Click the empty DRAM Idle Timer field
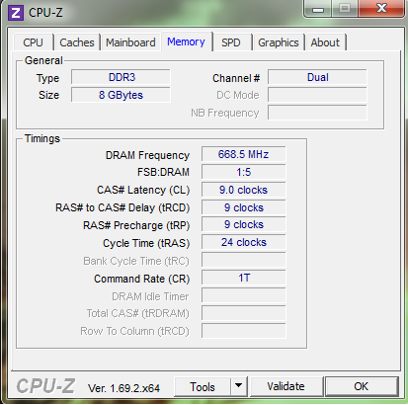408x405 pixels. point(244,295)
